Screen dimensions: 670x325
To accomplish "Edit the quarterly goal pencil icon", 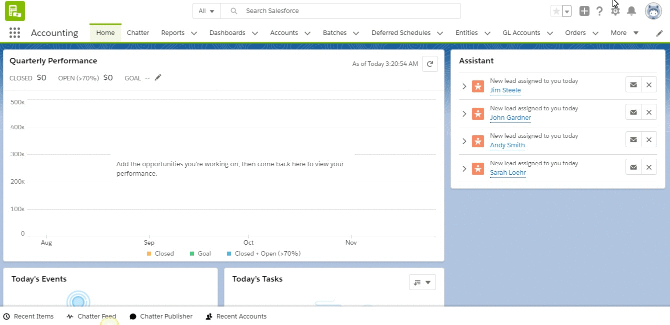I will pyautogui.click(x=158, y=77).
